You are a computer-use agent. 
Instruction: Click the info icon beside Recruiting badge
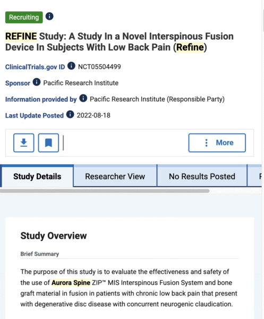click(x=49, y=16)
